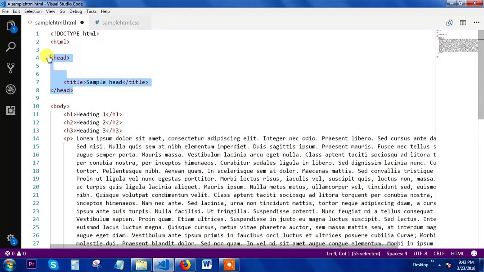Show hidden tray icons arrow

tap(439, 265)
